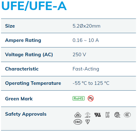
Task: Click the UFE/UFE-A product heading
Action: click(x=34, y=6)
